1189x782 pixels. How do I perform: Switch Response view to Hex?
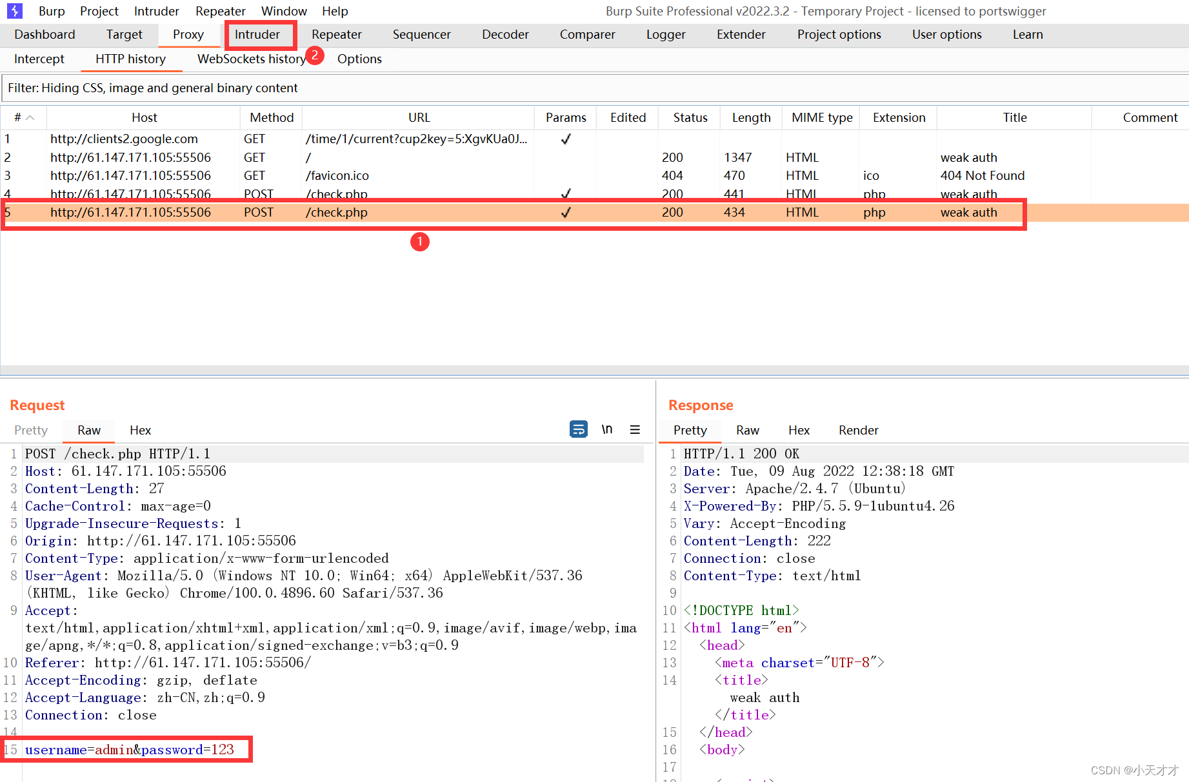pos(799,430)
